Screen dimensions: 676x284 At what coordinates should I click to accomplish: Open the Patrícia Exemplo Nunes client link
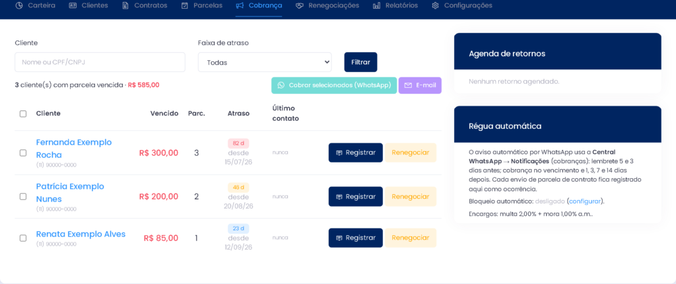coord(70,192)
